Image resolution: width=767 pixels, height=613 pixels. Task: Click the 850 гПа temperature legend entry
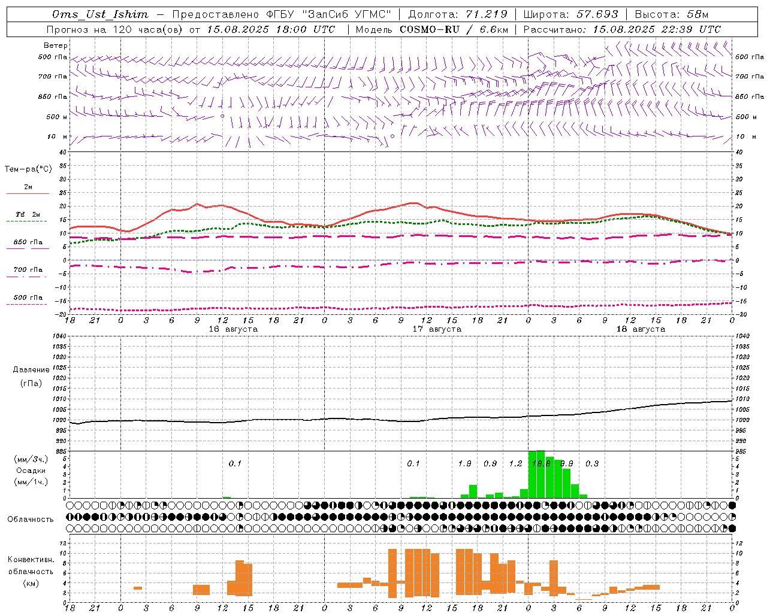[28, 242]
